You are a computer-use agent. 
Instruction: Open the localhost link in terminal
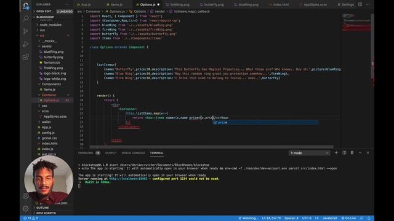pyautogui.click(x=128, y=179)
